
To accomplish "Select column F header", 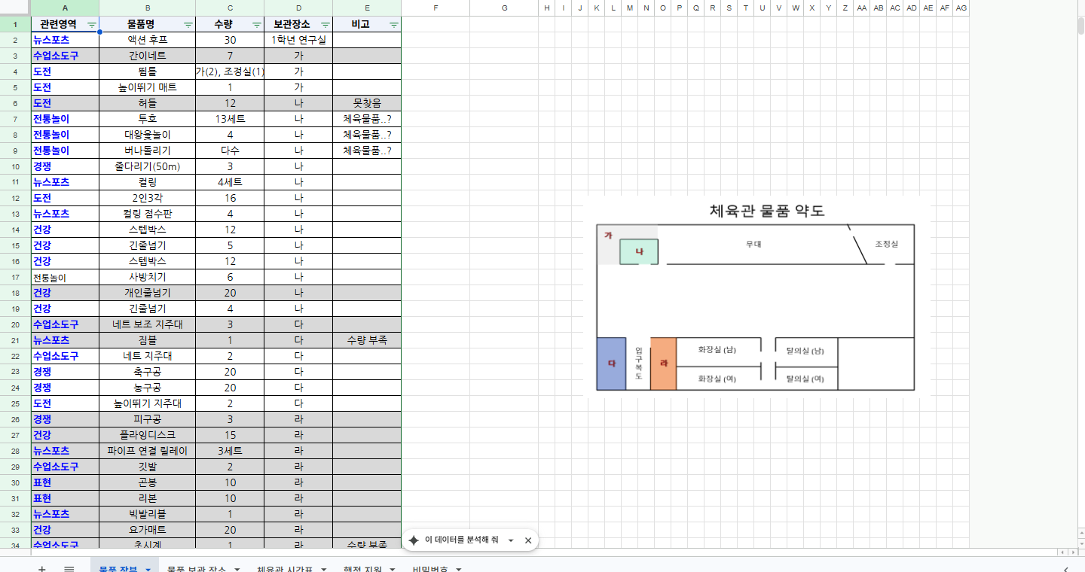I will (x=436, y=8).
